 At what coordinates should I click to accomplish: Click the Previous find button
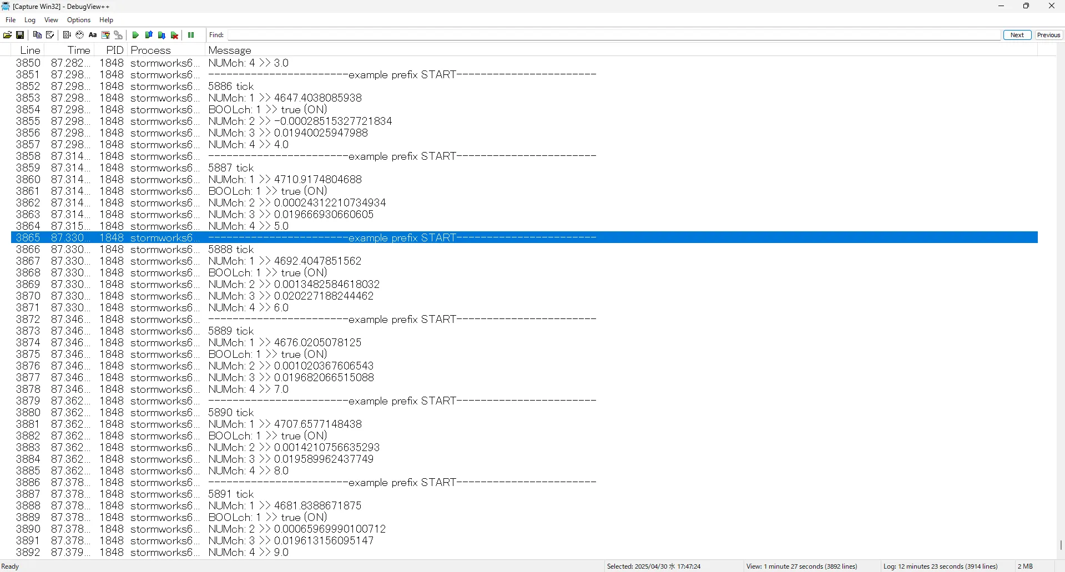point(1048,35)
